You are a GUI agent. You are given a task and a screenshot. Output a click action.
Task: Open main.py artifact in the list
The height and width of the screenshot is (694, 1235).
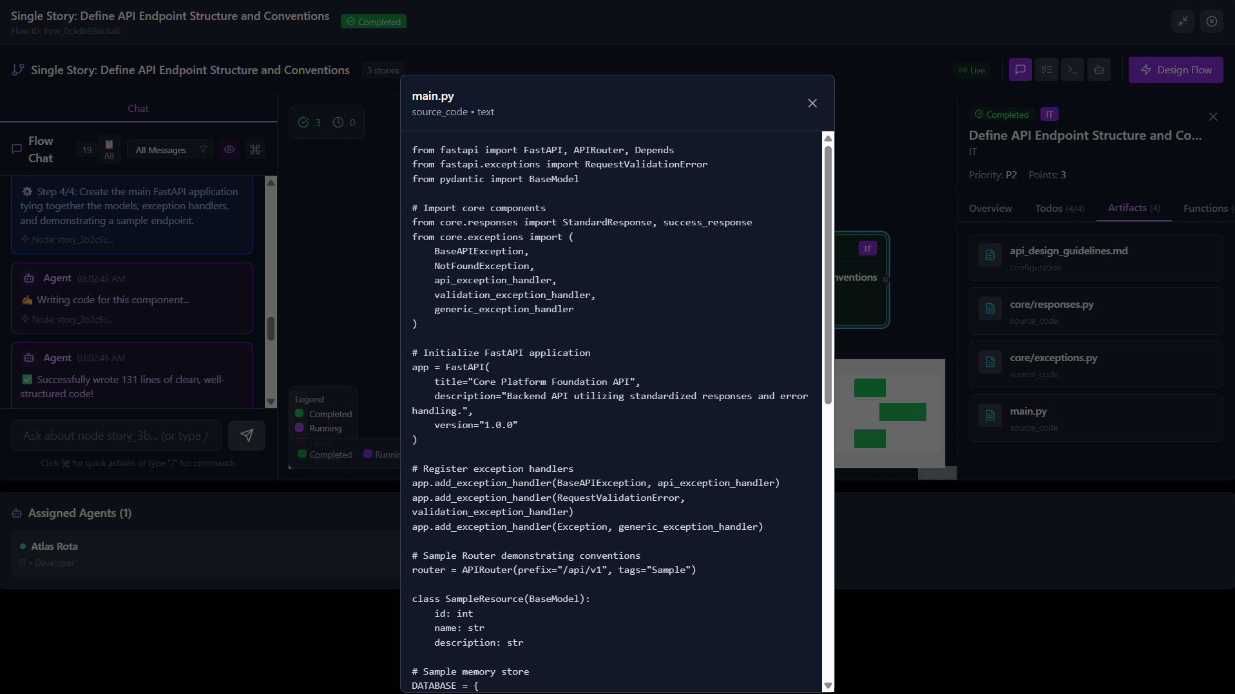[x=1096, y=418]
